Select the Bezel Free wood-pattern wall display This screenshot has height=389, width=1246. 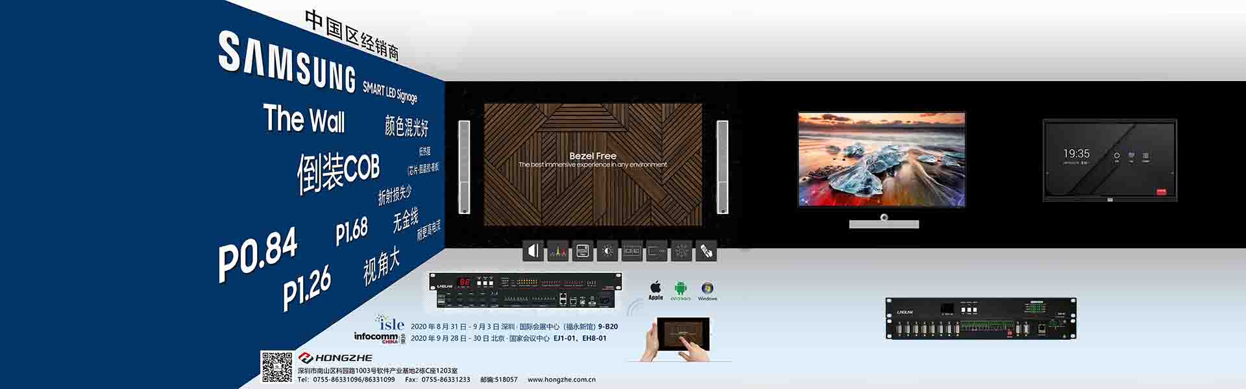(x=592, y=165)
